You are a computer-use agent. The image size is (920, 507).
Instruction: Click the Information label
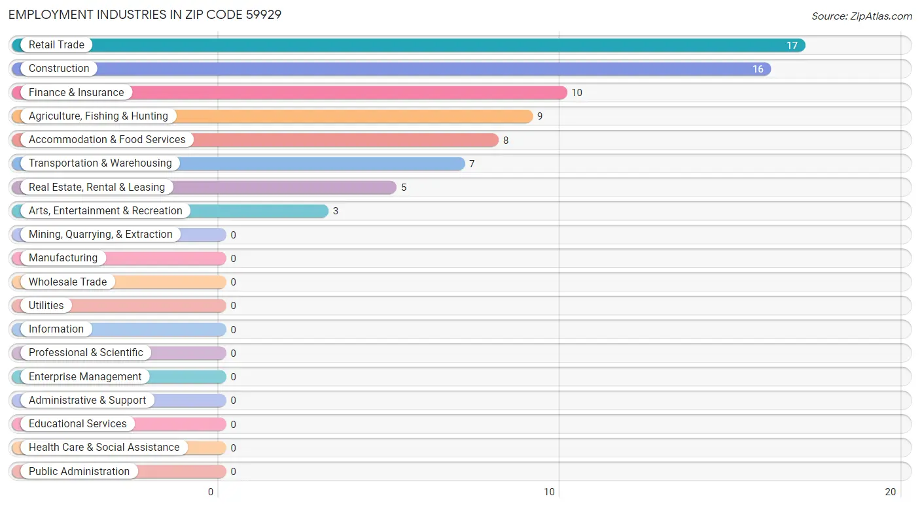click(56, 329)
